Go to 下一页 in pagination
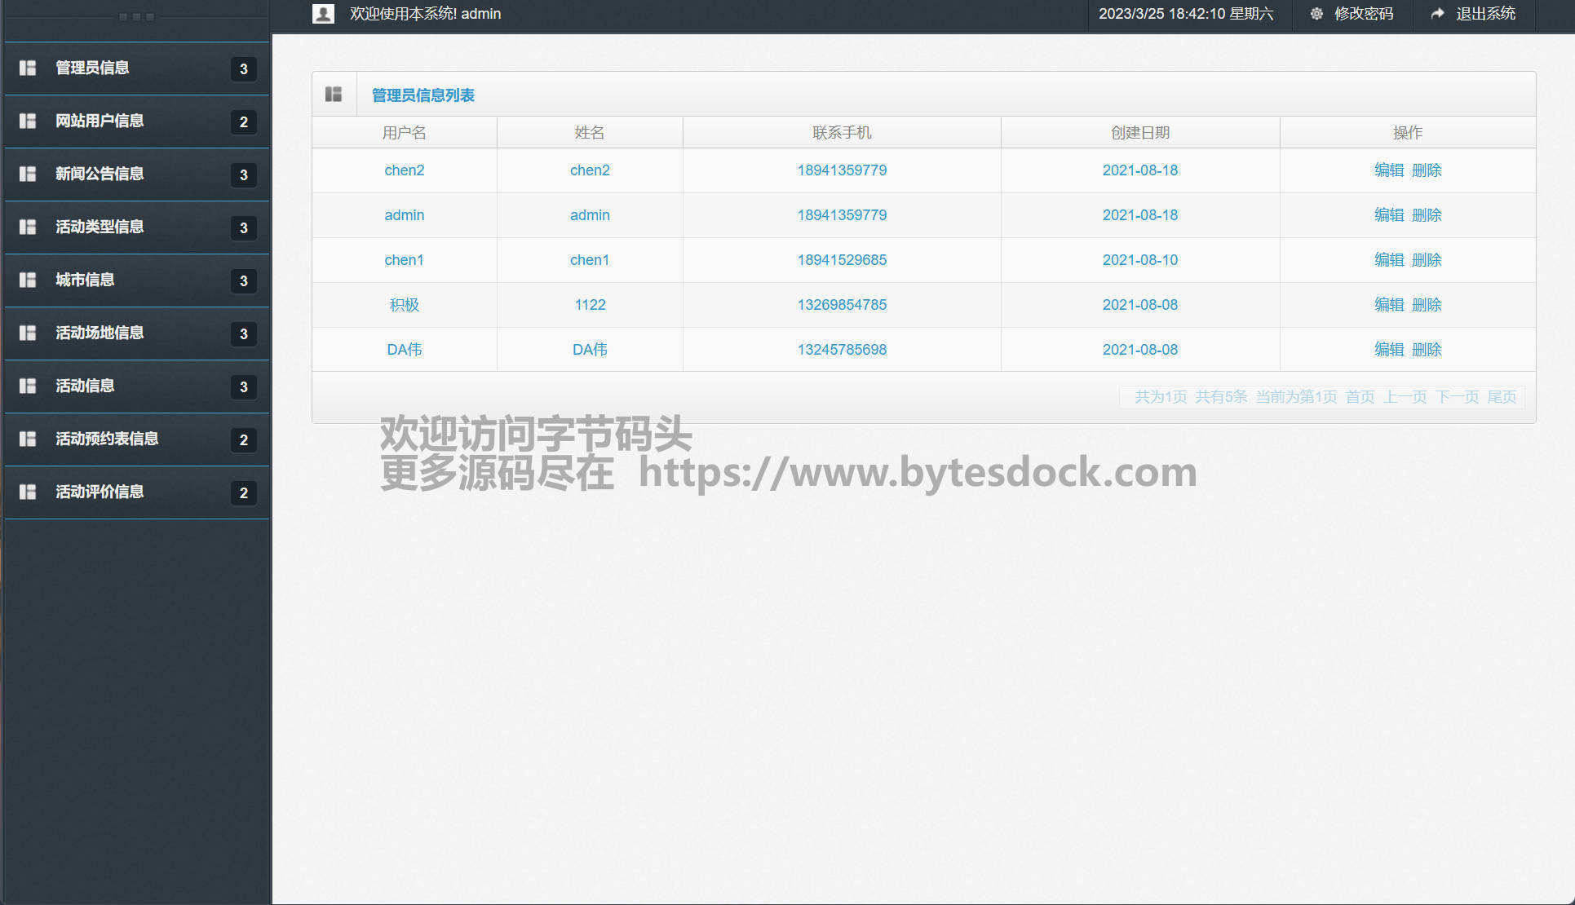This screenshot has height=905, width=1575. 1457,397
